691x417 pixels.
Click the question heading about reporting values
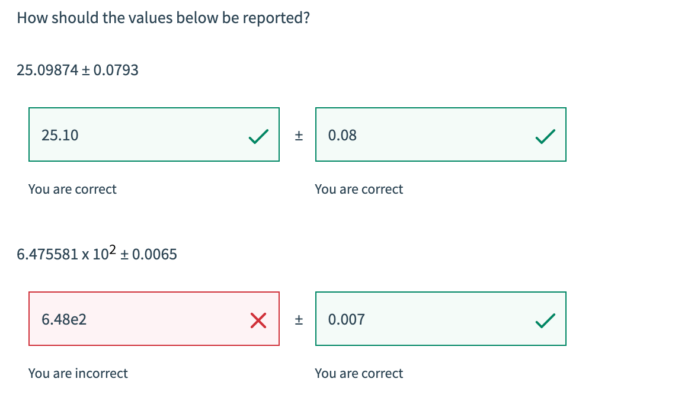coord(163,18)
